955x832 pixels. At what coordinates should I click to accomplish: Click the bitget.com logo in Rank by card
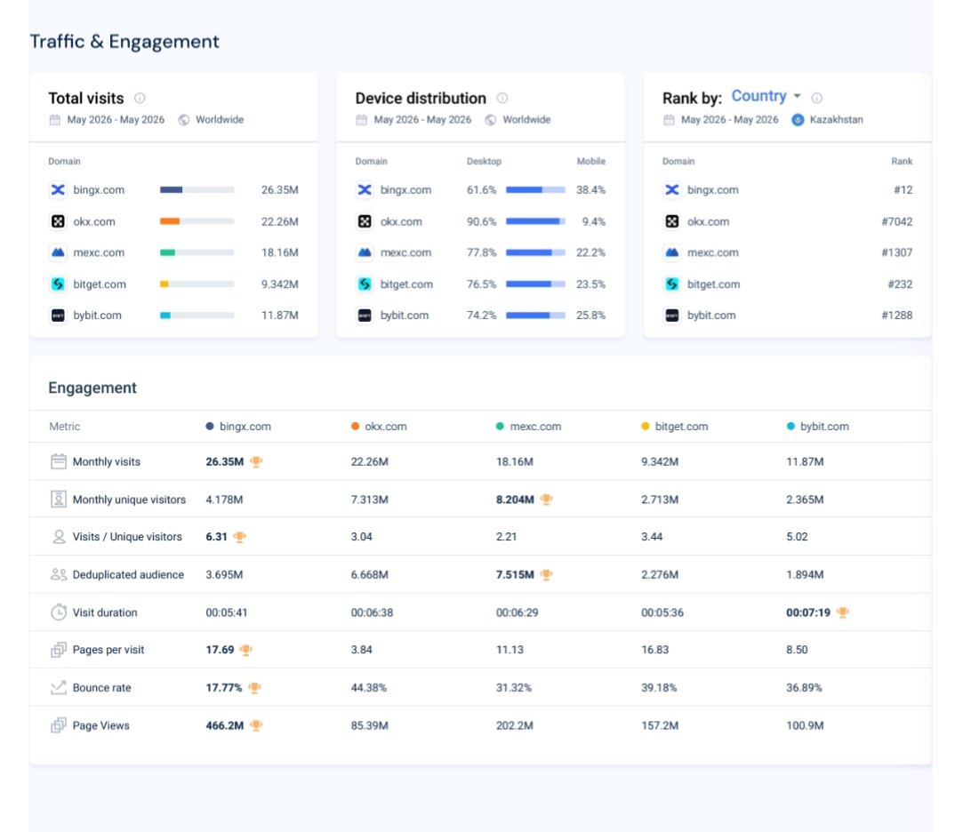(671, 284)
